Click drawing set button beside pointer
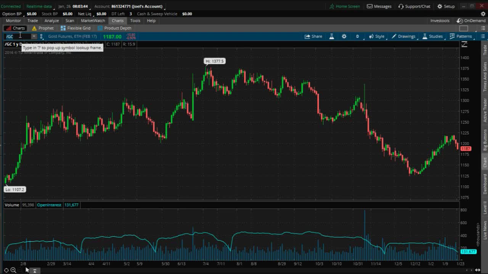 point(34,271)
